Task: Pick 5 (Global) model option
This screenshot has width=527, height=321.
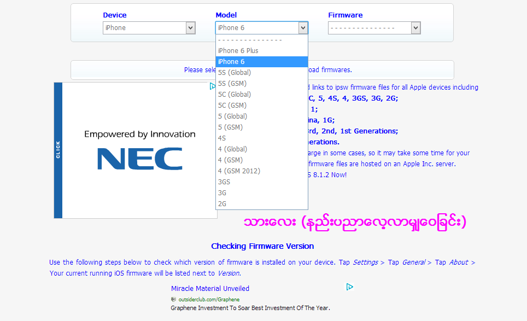Action: tap(261, 116)
